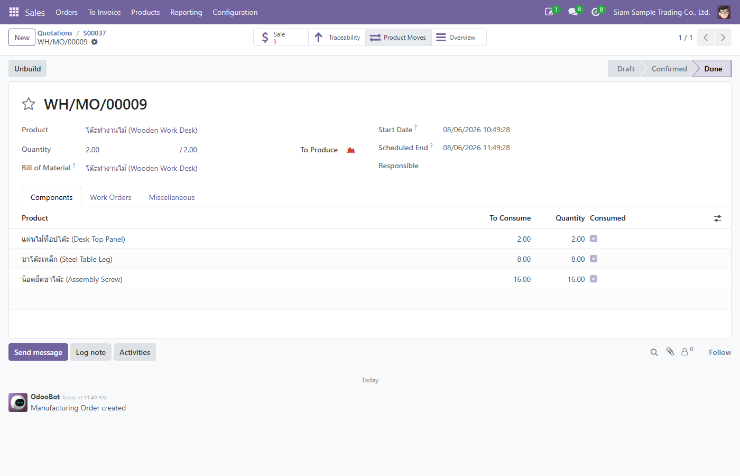Sort by the Product column header
The height and width of the screenshot is (476, 740).
click(35, 218)
